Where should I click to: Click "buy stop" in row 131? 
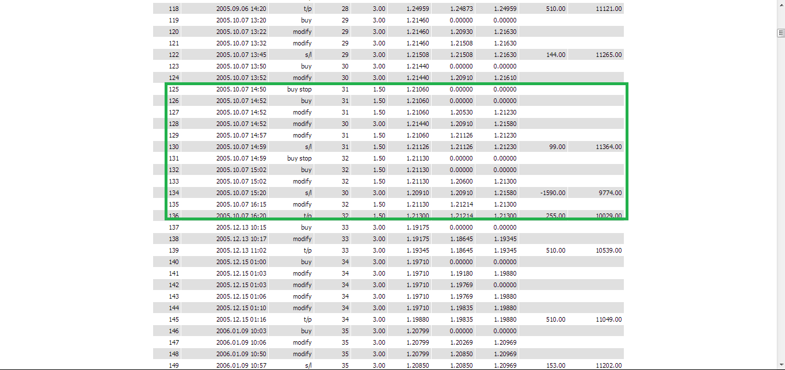click(x=299, y=158)
